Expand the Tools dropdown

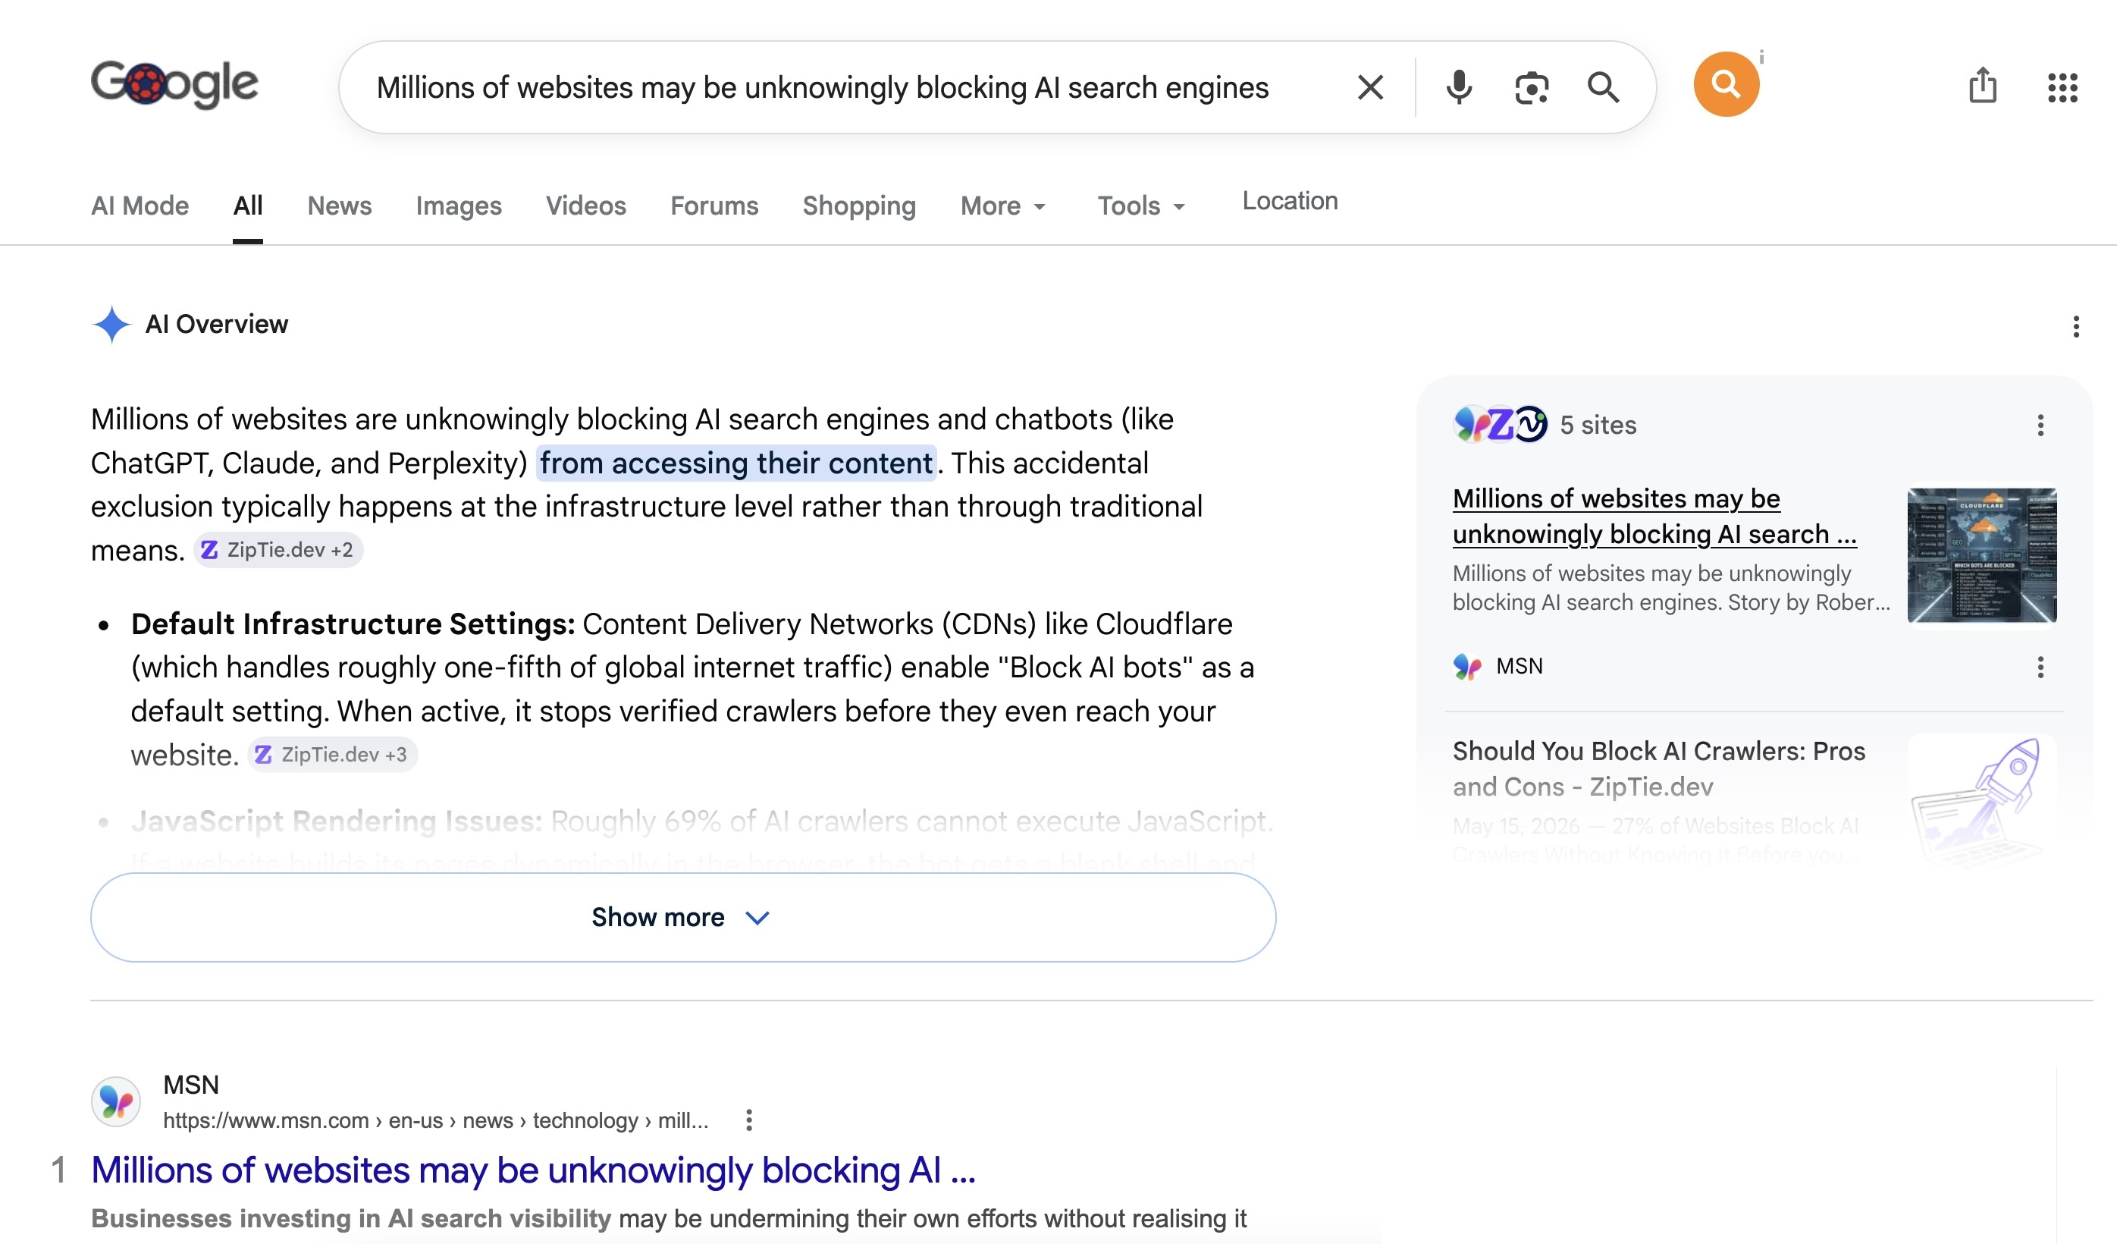pyautogui.click(x=1141, y=206)
